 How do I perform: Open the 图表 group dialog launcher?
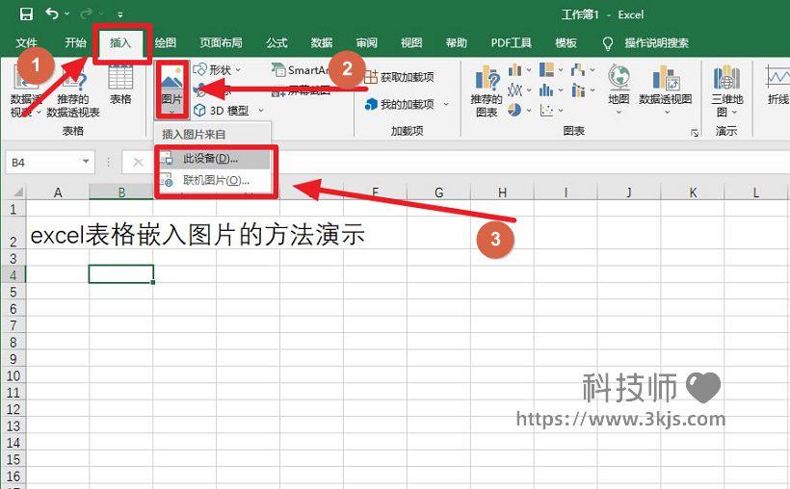click(695, 133)
